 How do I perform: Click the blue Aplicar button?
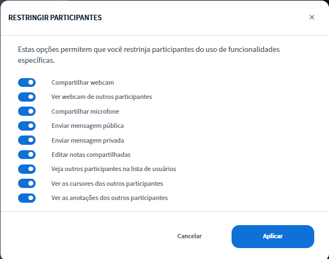tap(273, 236)
